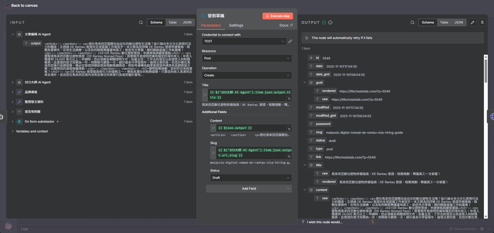
Task: Click the edit output data pencil icon
Action: tap(473, 22)
